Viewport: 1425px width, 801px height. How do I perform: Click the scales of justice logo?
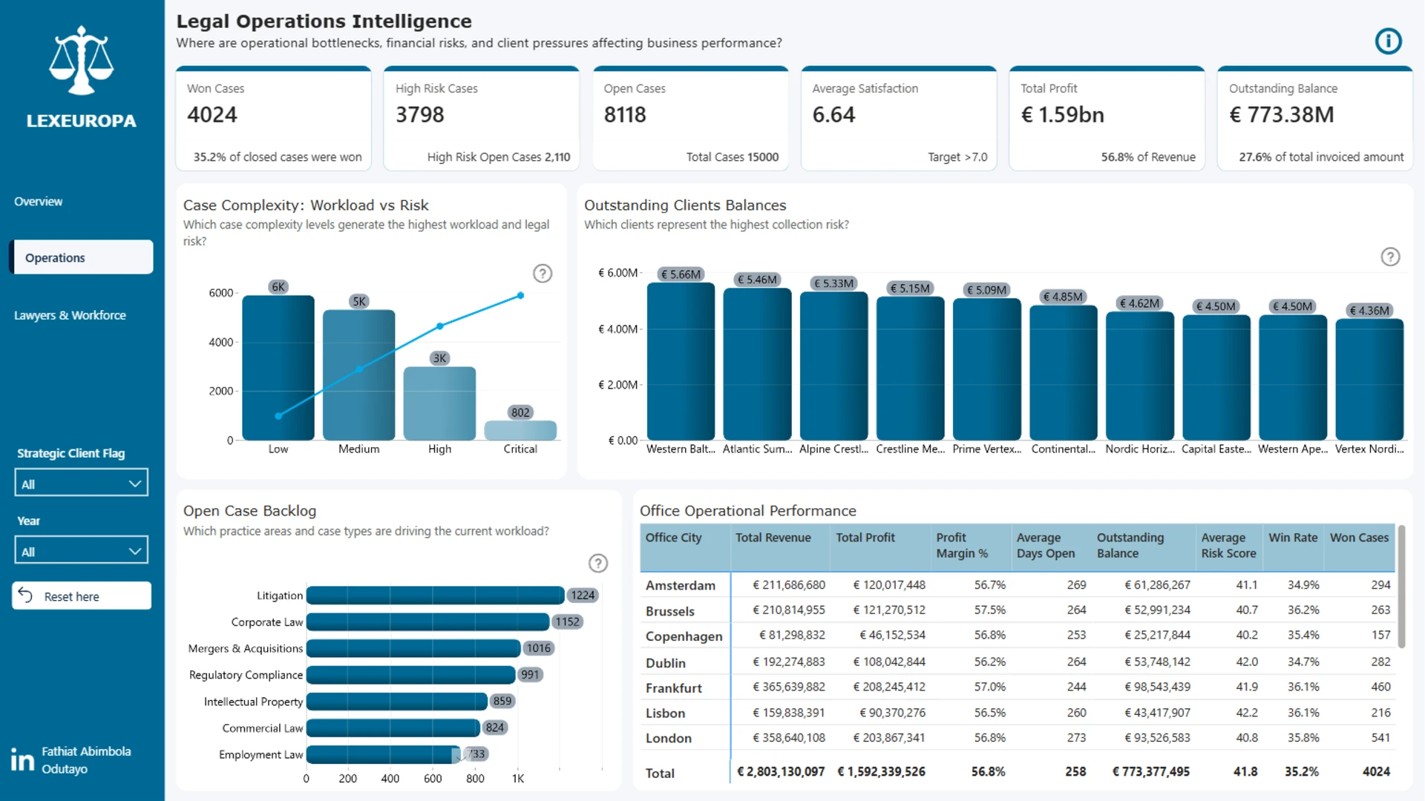pyautogui.click(x=81, y=61)
